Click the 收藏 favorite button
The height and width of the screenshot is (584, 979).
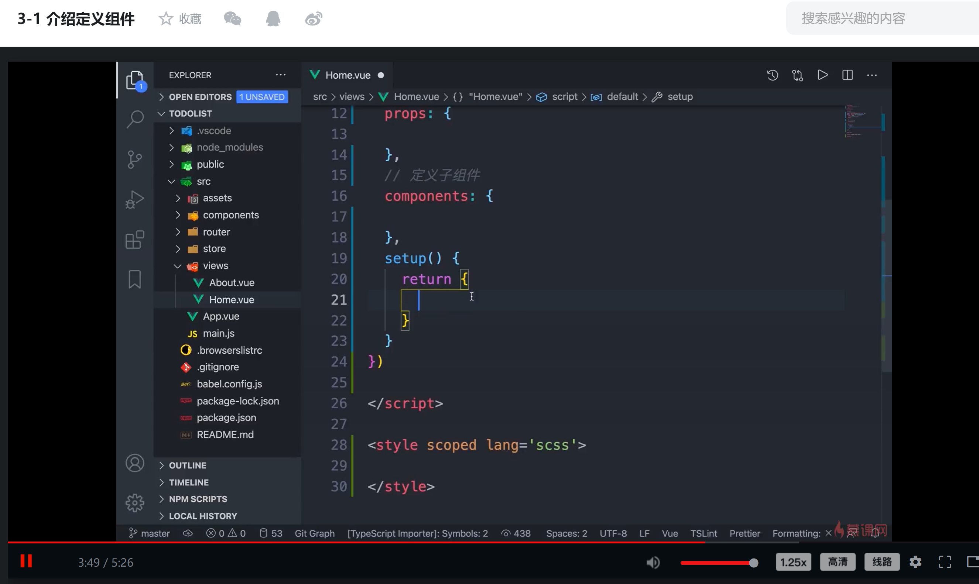click(x=180, y=18)
